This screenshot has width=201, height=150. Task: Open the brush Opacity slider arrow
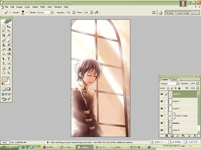click(74, 12)
